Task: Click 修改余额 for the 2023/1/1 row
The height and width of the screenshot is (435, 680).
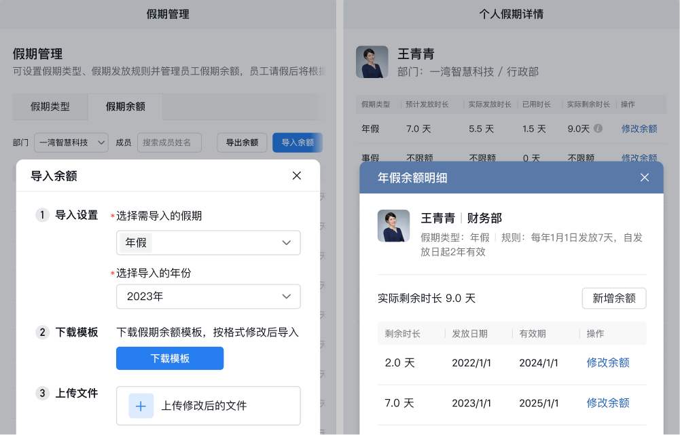Action: 608,402
